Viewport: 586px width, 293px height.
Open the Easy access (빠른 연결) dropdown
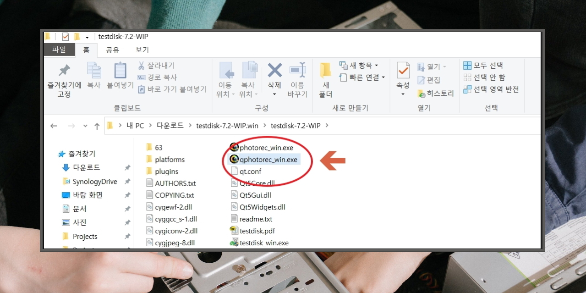(x=362, y=77)
